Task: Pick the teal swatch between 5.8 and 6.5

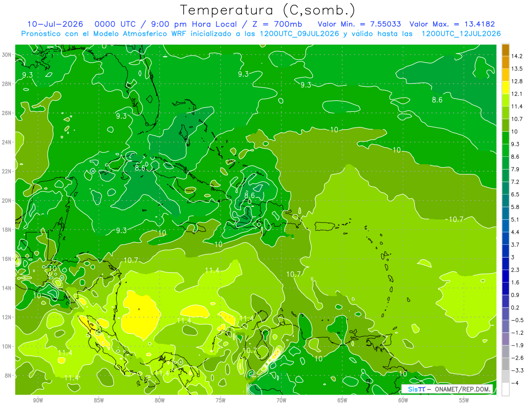Action: coord(505,201)
